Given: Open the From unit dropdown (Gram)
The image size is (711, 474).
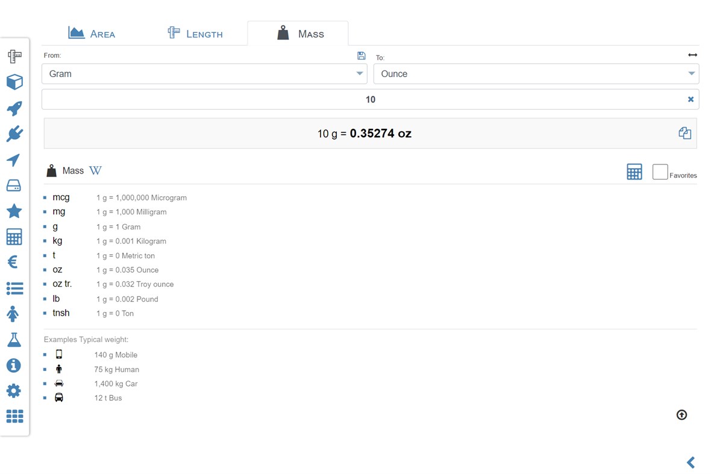Looking at the screenshot, I should pos(204,74).
